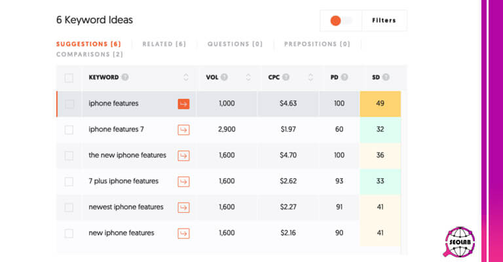Click PD value 60
Viewport: 503px width, 262px height.
(x=339, y=130)
